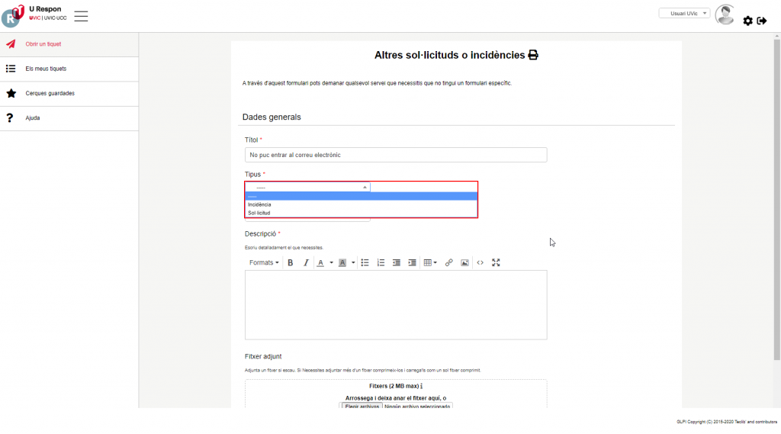The height and width of the screenshot is (434, 781).
Task: Open Cerques guardades in sidebar
Action: [x=50, y=93]
